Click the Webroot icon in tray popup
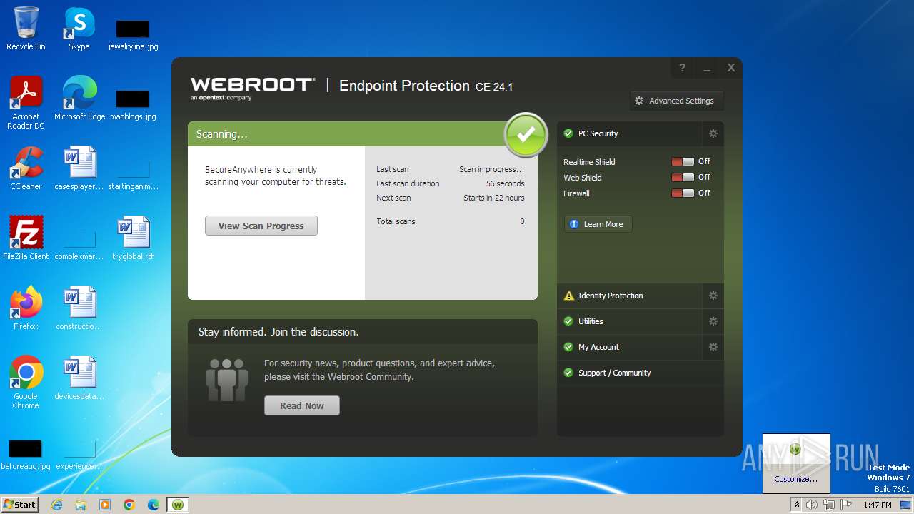Viewport: 914px width, 514px height. point(795,449)
